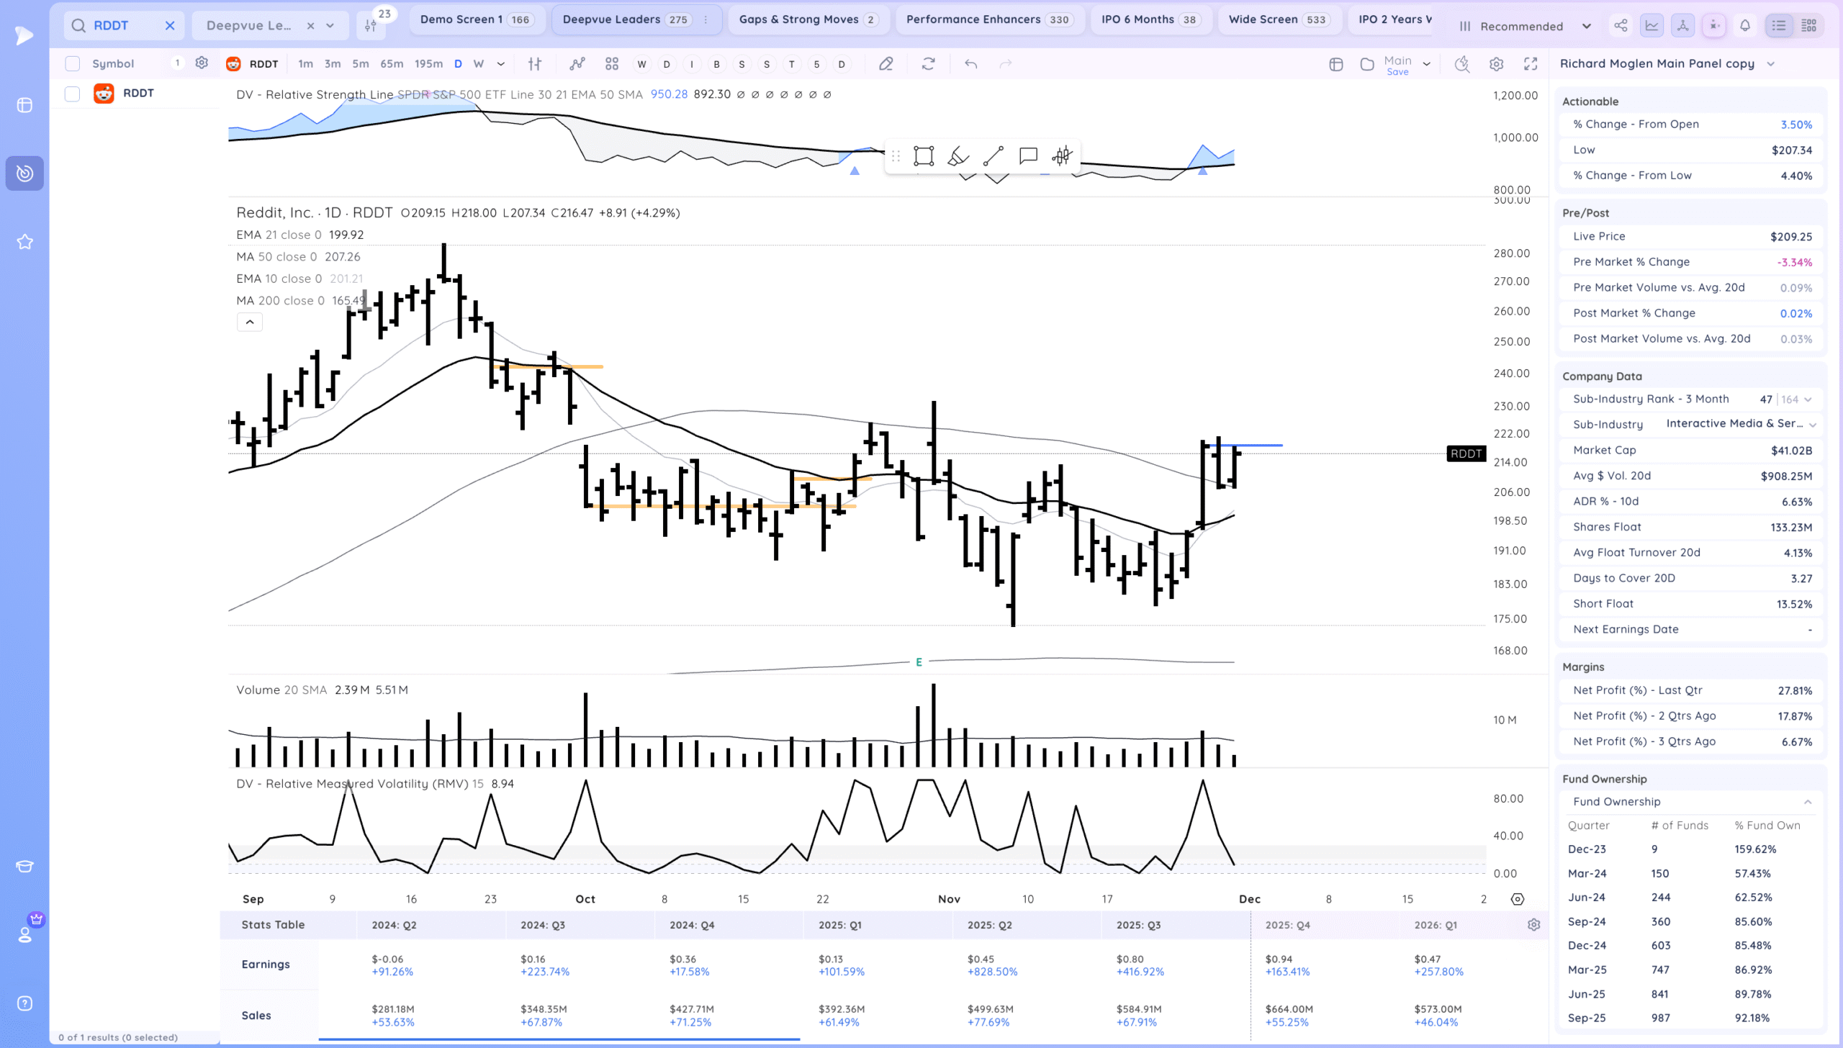The width and height of the screenshot is (1843, 1048).
Task: Check the RDDT row checkbox
Action: click(x=73, y=94)
